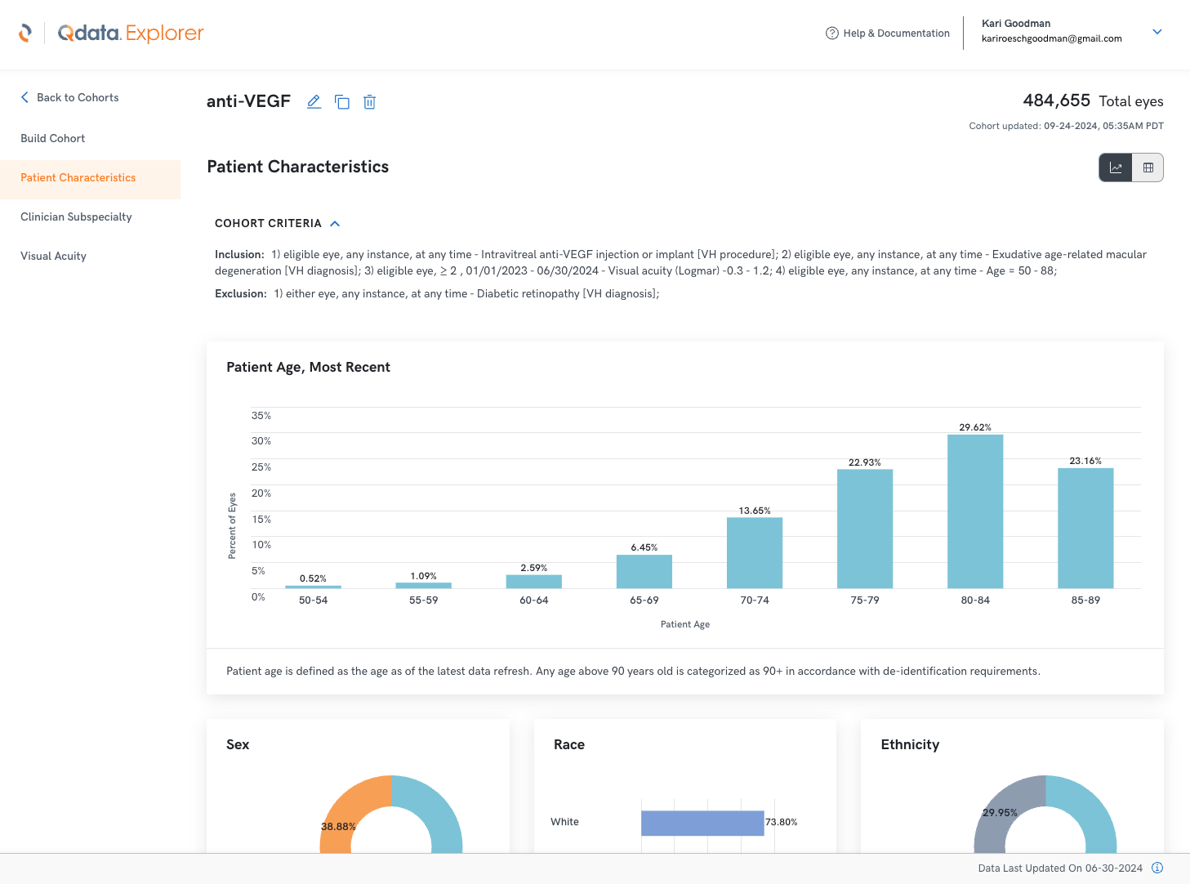Collapse the Cohort Criteria section
The width and height of the screenshot is (1190, 884).
335,223
